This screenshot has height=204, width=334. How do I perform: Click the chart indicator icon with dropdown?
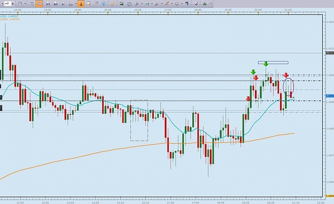coord(71,4)
